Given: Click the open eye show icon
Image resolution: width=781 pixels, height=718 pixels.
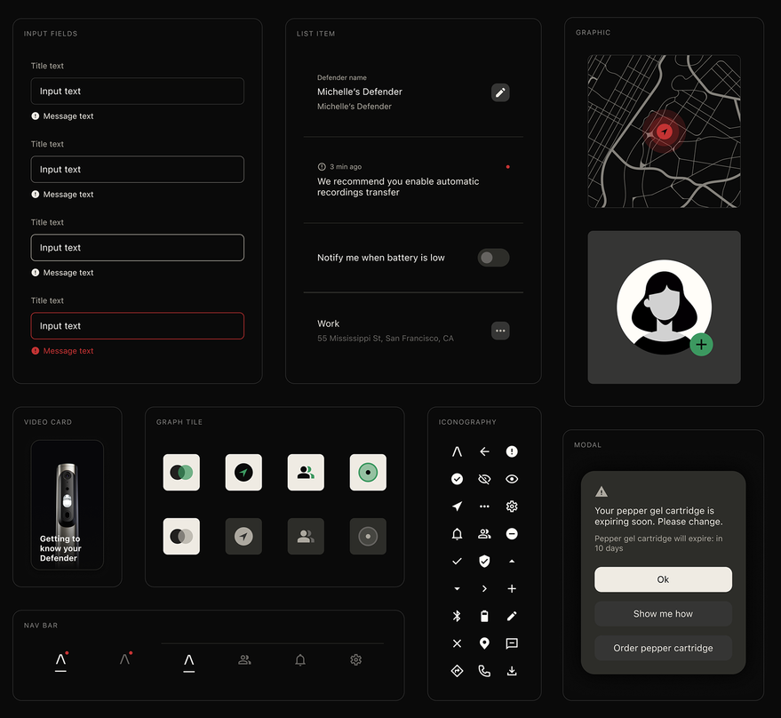Looking at the screenshot, I should (x=512, y=479).
